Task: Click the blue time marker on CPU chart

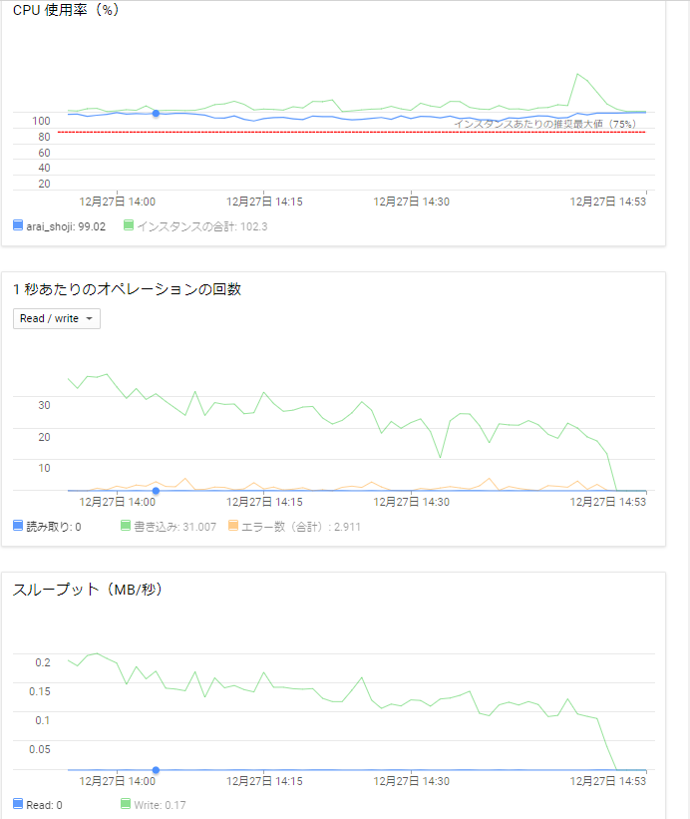Action: [155, 115]
